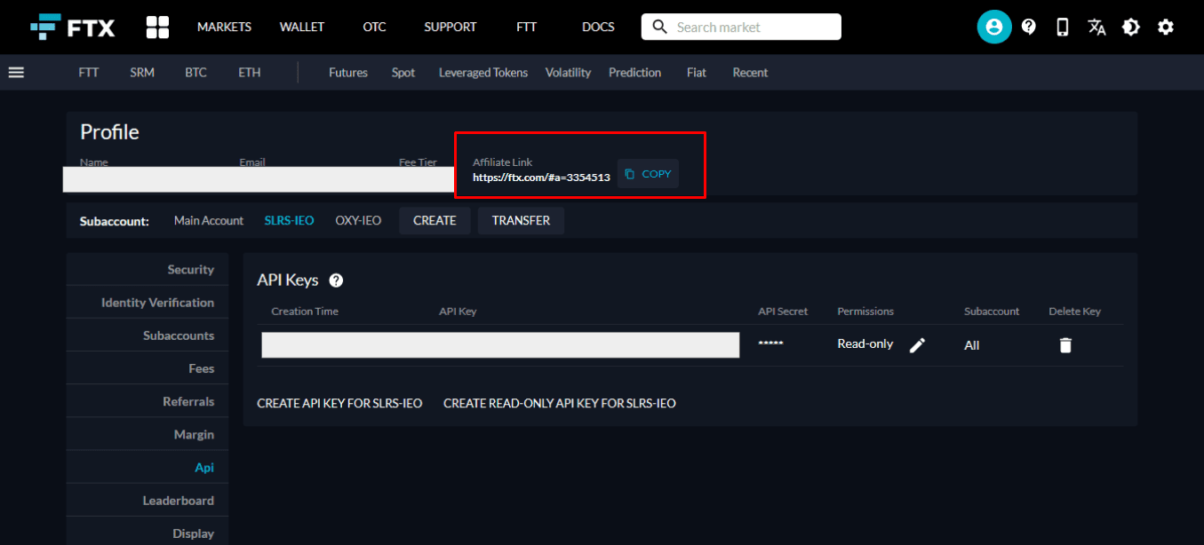Viewport: 1204px width, 545px height.
Task: Click CREATE READ-ONLY API KEY FOR SLRS-IEO
Action: 560,403
